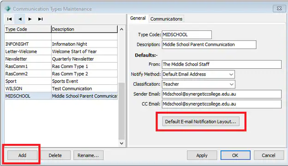Click the Description input field

tap(209, 45)
